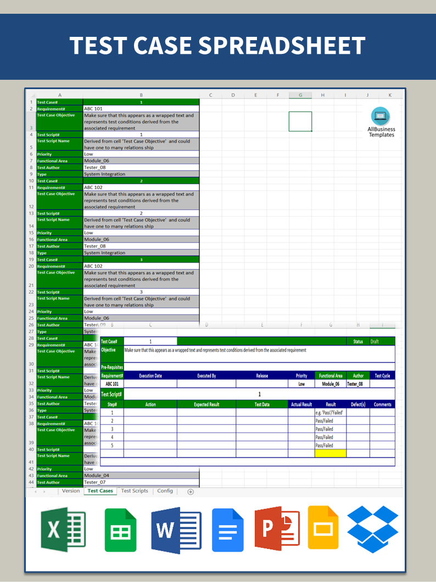This screenshot has height=582, width=436.
Task: Select column A header
Action: click(60, 95)
